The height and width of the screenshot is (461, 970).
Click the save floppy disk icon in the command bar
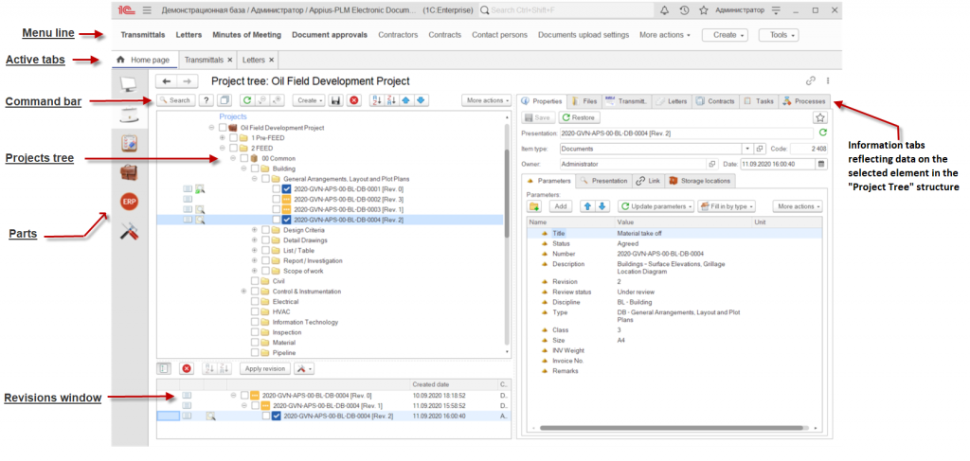[335, 100]
